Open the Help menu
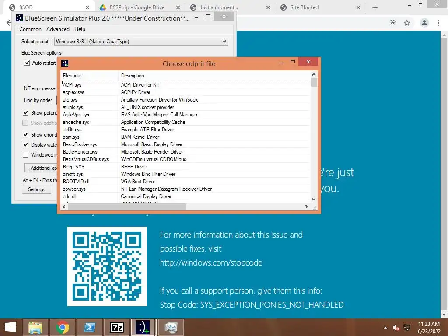Image resolution: width=448 pixels, height=336 pixels. click(x=80, y=29)
